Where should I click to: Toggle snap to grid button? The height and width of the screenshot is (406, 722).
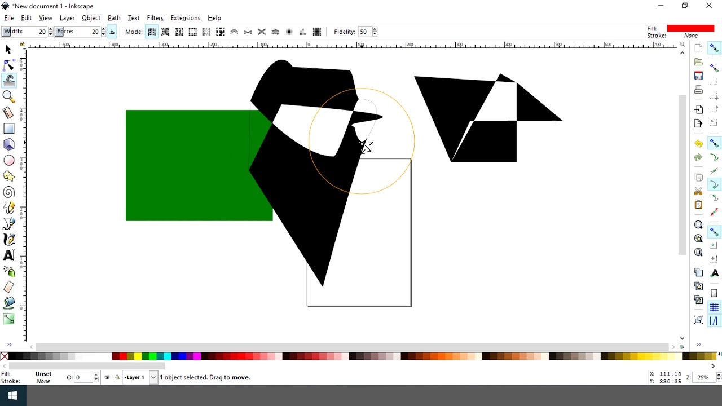click(714, 307)
